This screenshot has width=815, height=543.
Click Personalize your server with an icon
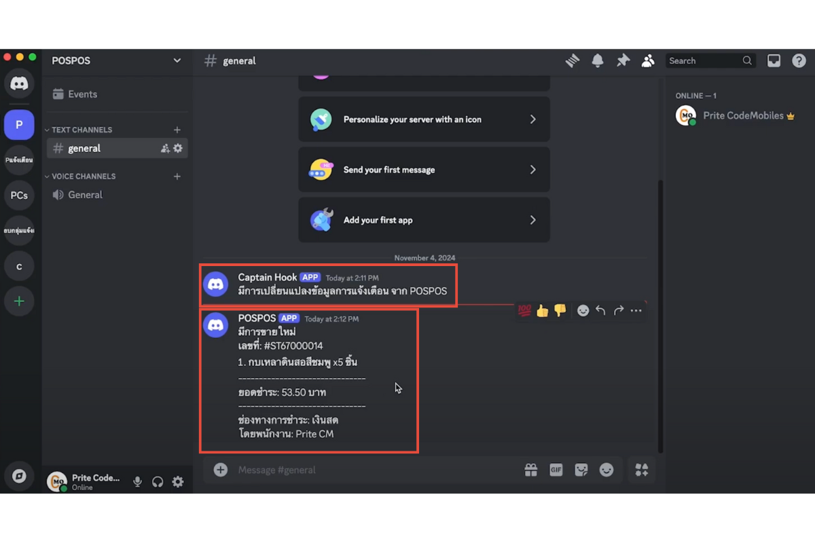[424, 119]
